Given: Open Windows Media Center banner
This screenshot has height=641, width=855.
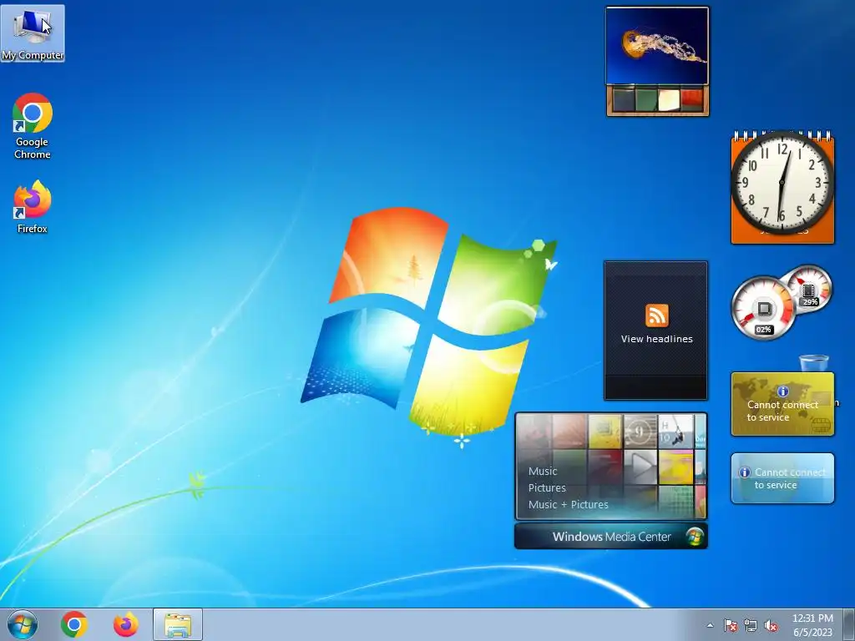Looking at the screenshot, I should click(x=610, y=537).
